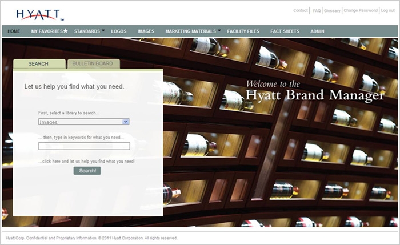Open the Standards menu
The width and height of the screenshot is (400, 245).
pos(87,31)
